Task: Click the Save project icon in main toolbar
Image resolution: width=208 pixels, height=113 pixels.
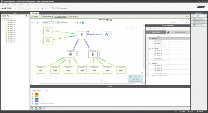Action: pos(8,8)
